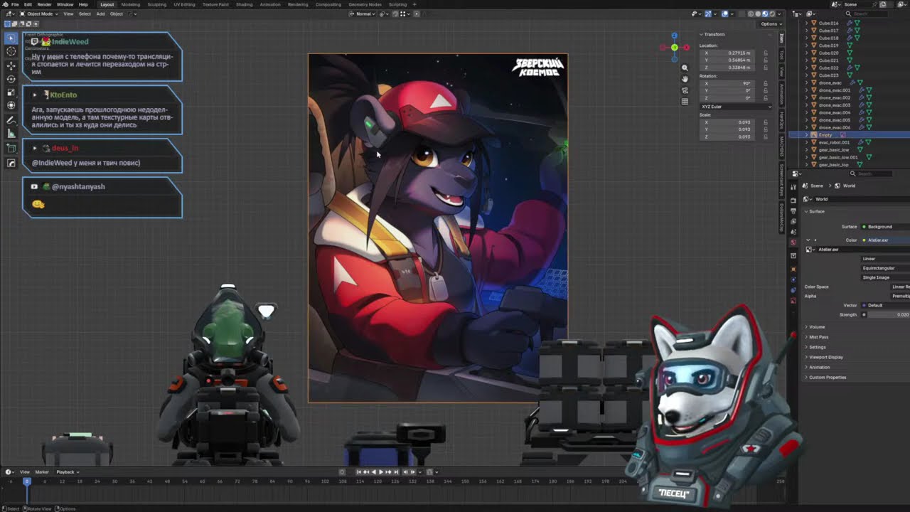Open the viewport Add menu
This screenshot has height=512, width=910.
pos(100,14)
